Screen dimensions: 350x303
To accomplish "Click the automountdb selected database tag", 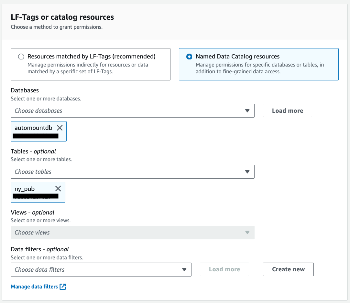I will pos(33,128).
